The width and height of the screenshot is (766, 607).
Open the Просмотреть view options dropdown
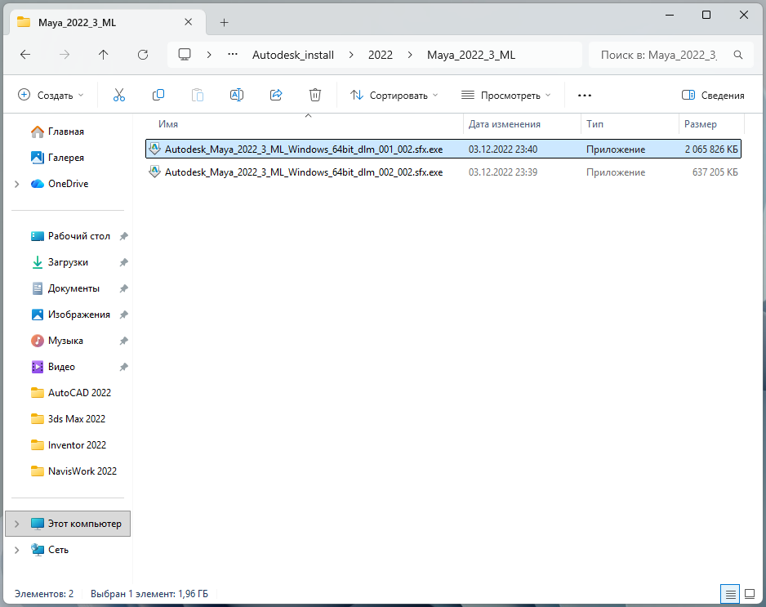[x=506, y=96]
